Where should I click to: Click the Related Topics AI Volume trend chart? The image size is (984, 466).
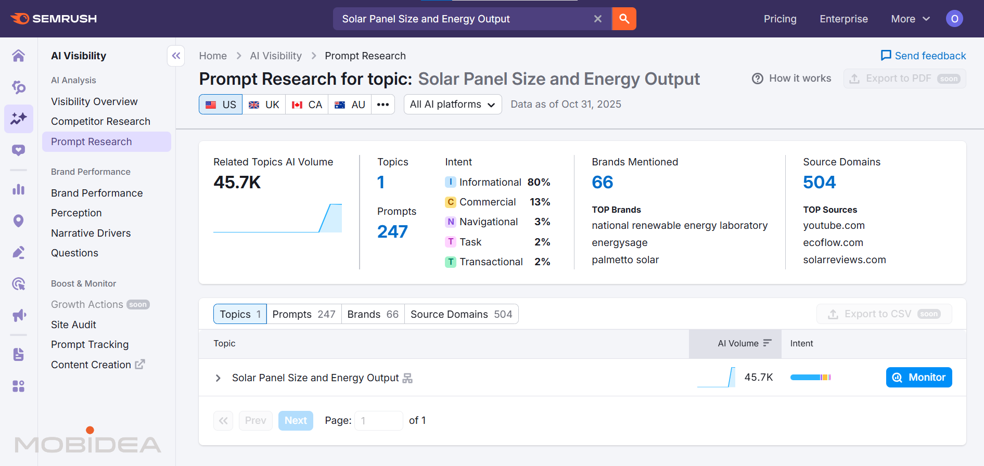277,218
